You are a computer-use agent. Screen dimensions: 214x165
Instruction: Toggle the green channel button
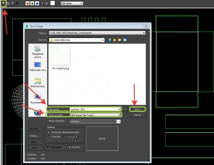point(32,3)
